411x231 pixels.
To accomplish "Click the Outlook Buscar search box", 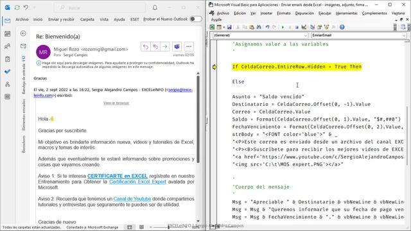I will (x=100, y=8).
